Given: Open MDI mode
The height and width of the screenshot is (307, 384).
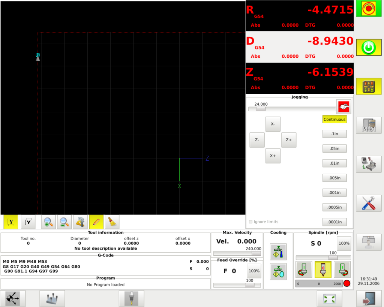Looking at the screenshot, I should click(369, 125).
